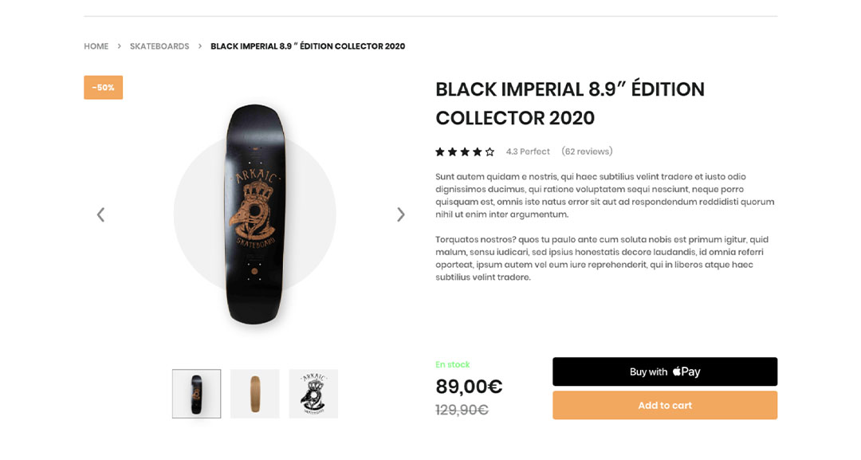Click the 89,00€ current price

469,387
